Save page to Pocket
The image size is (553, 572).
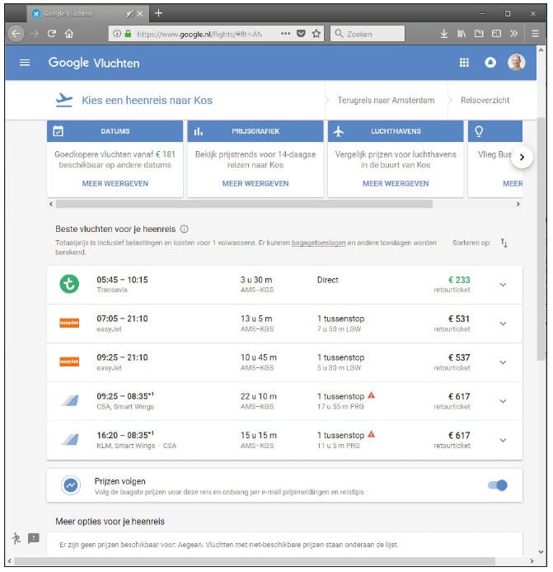[301, 34]
